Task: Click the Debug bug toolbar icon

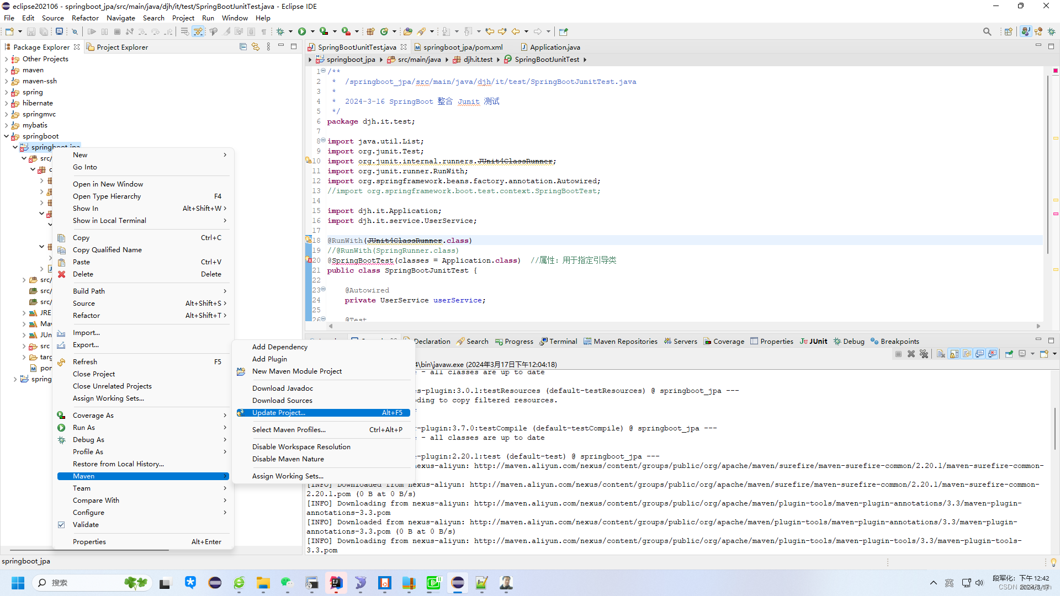Action: click(280, 31)
